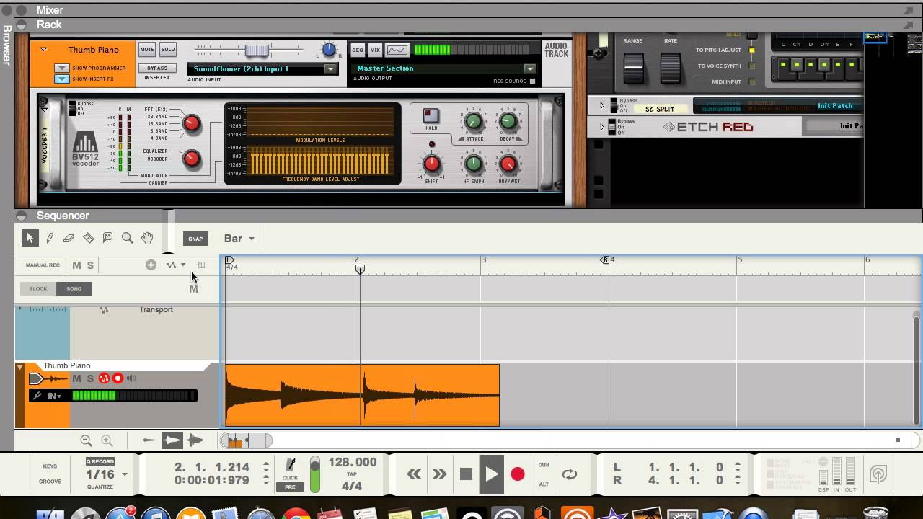Viewport: 923px width, 519px height.
Task: Select the Arrow selection tool
Action: coord(30,238)
